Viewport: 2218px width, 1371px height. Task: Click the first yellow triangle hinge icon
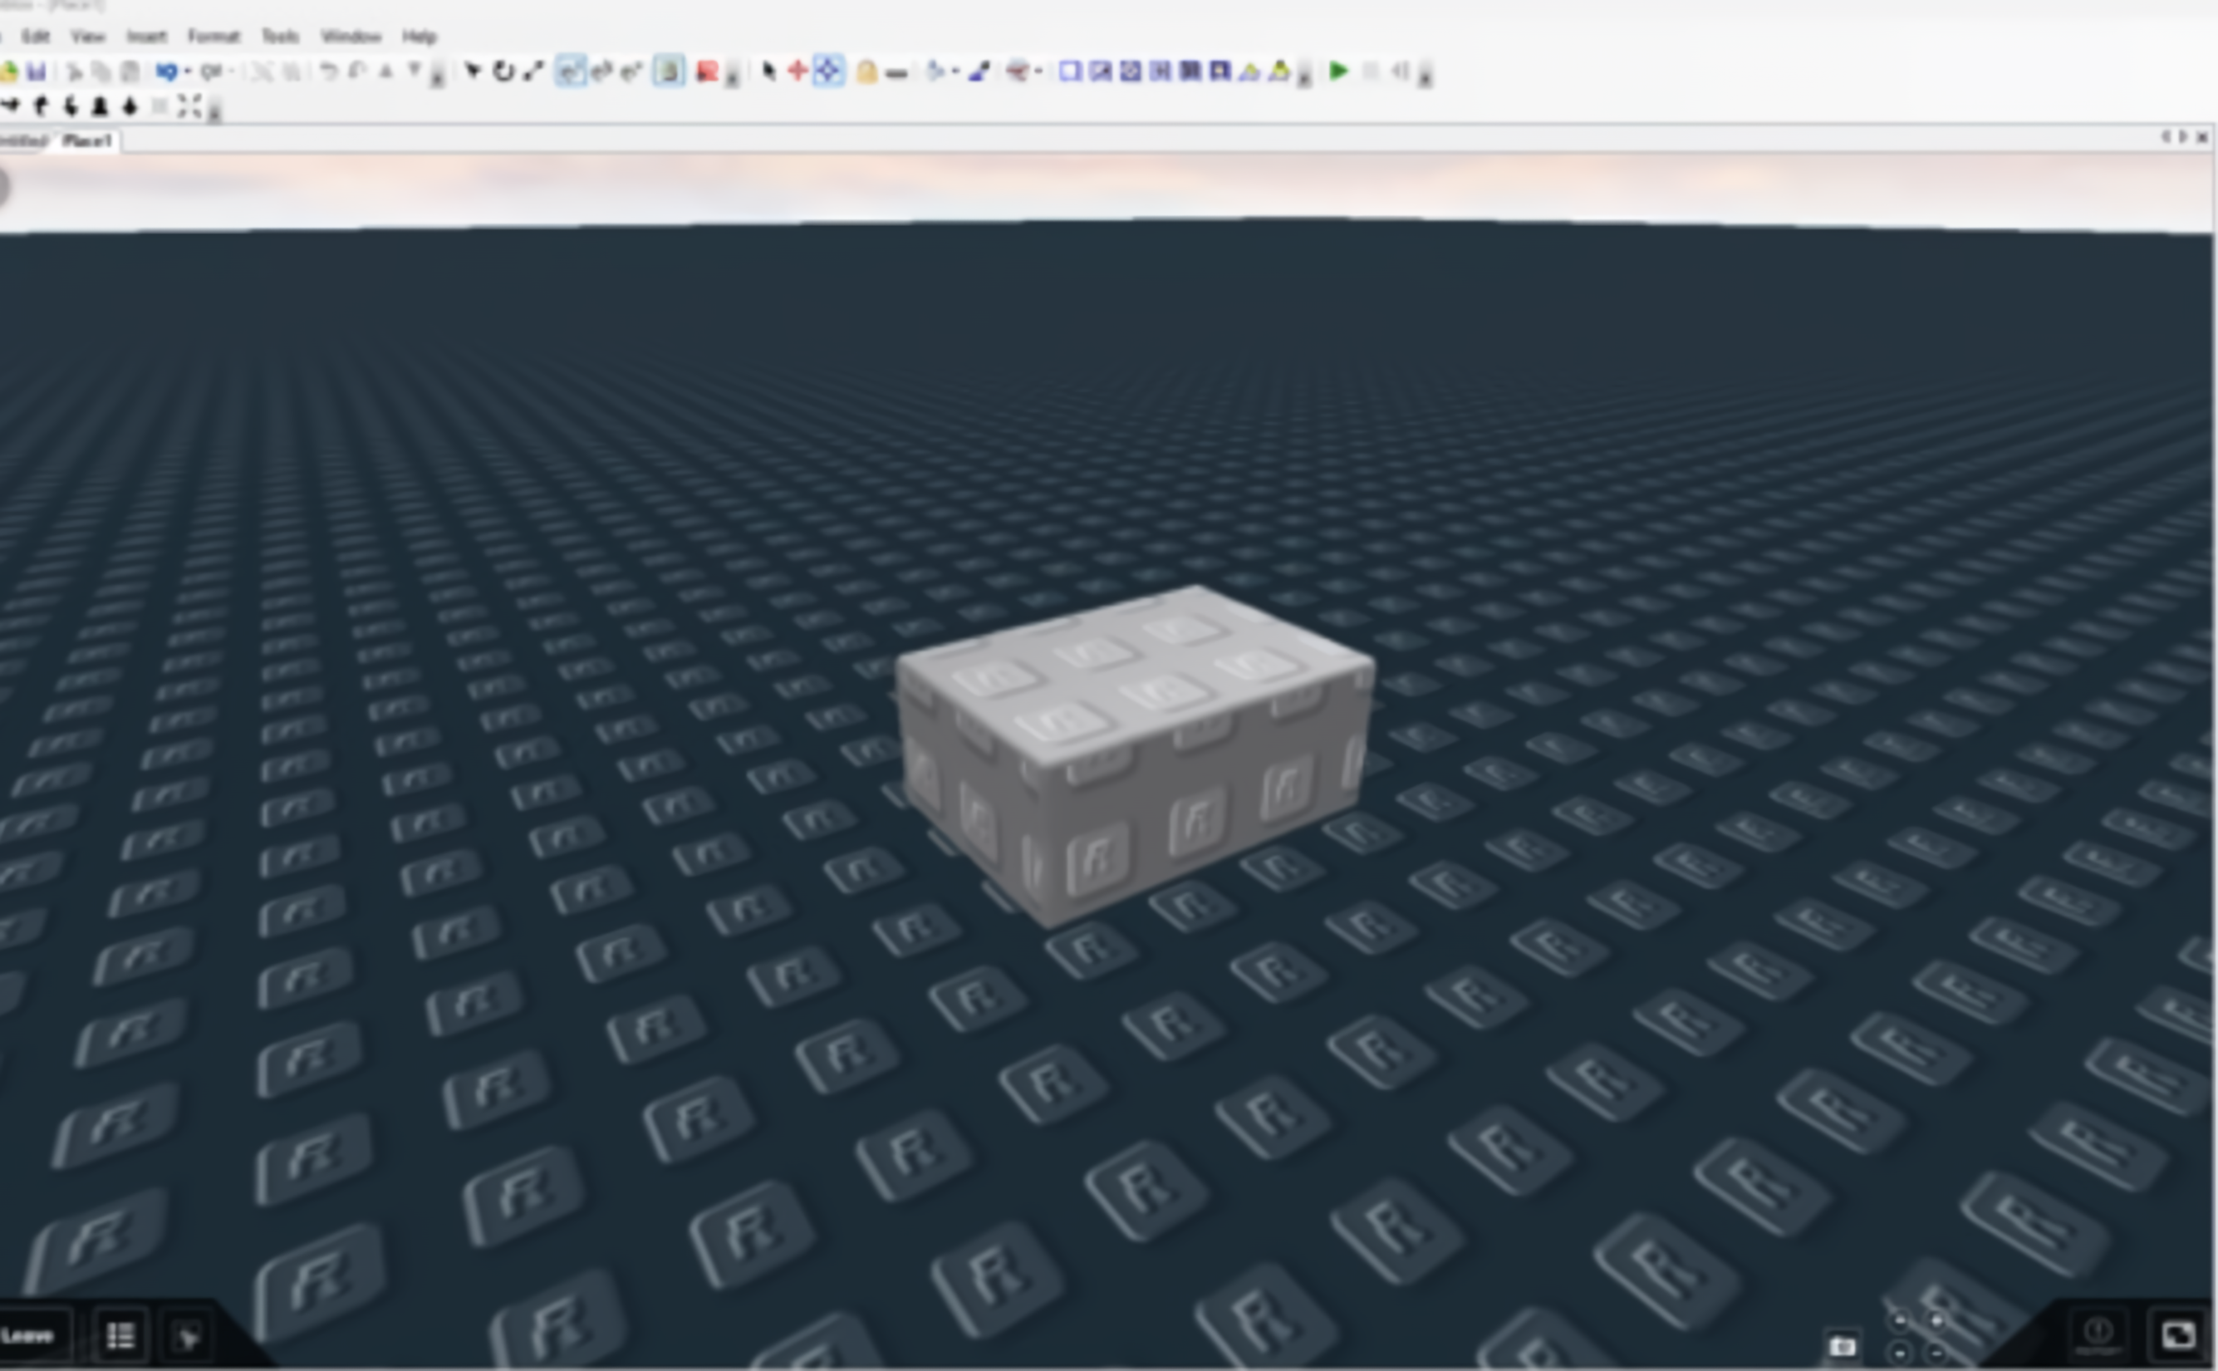(x=1250, y=71)
